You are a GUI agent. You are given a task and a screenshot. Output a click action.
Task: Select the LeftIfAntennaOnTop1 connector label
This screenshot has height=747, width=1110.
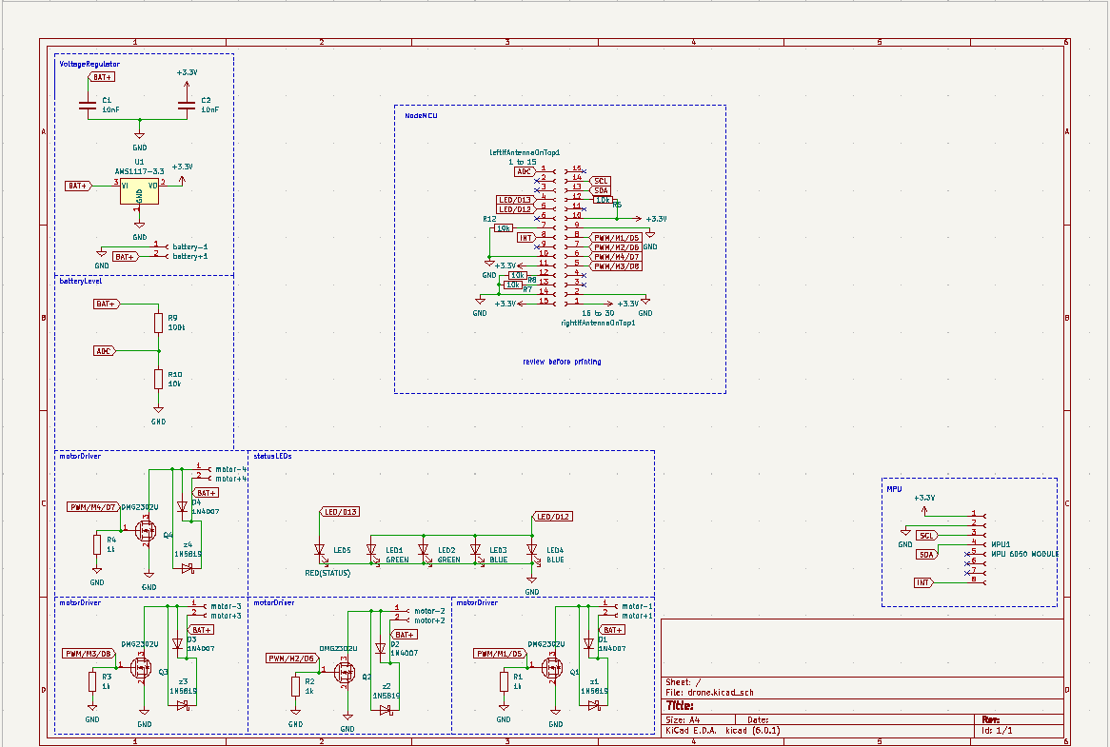click(x=525, y=152)
